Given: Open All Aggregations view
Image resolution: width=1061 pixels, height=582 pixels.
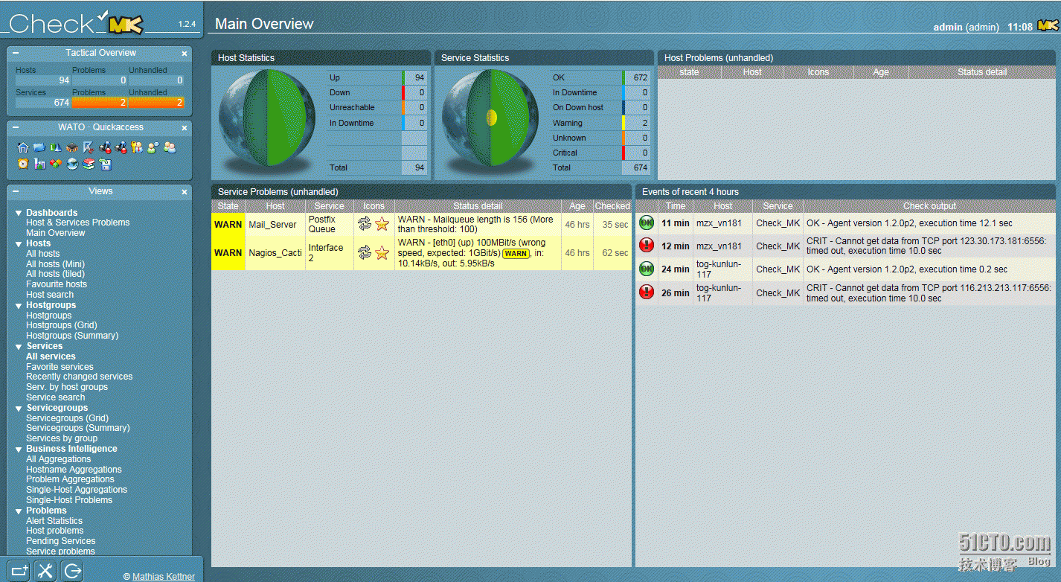Looking at the screenshot, I should (x=59, y=459).
